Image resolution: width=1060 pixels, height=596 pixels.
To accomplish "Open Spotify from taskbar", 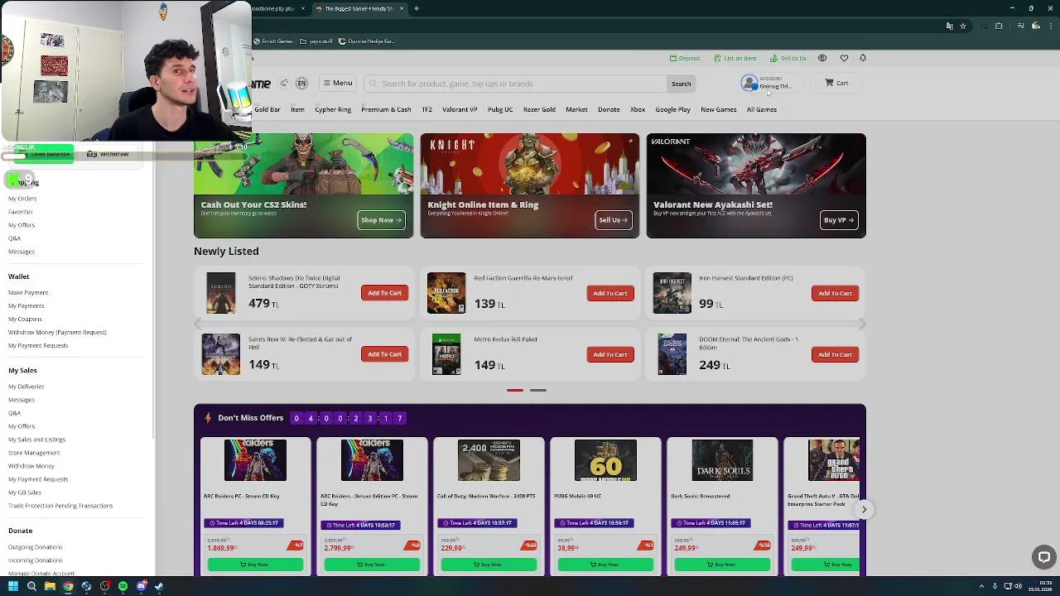I will (123, 586).
